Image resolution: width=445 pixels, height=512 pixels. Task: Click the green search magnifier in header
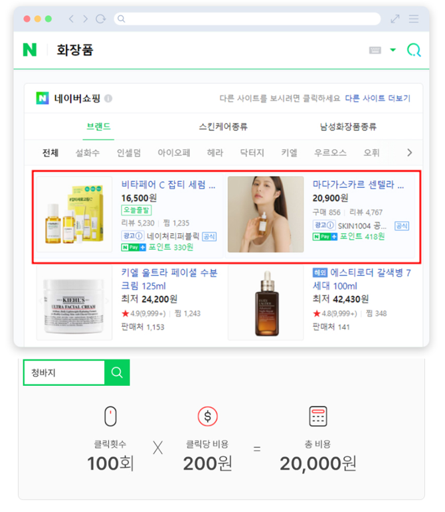(414, 50)
